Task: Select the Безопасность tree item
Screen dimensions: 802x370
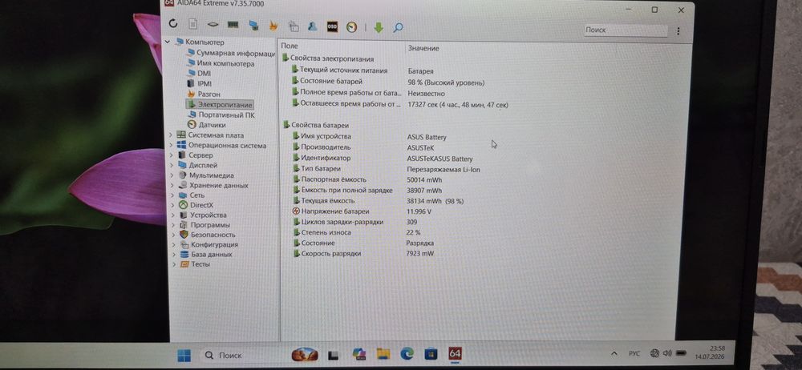Action: coord(208,235)
